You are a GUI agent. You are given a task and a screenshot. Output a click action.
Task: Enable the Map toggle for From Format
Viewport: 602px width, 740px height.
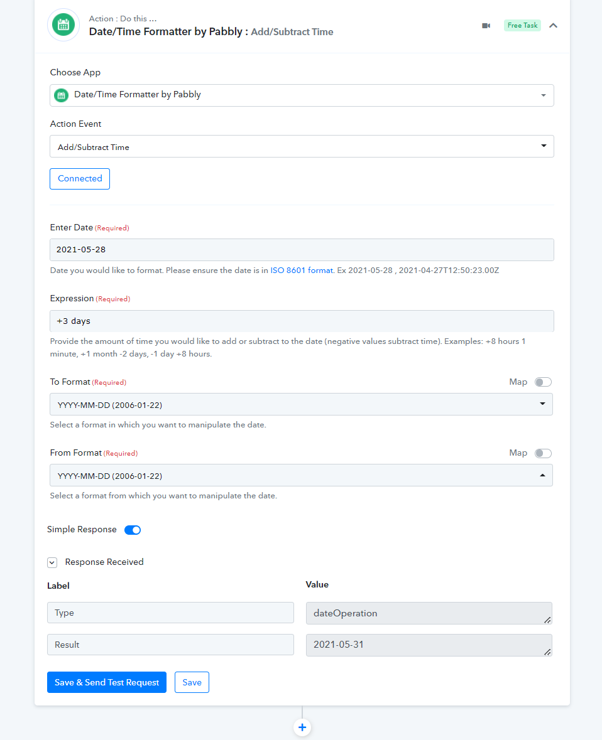coord(543,453)
